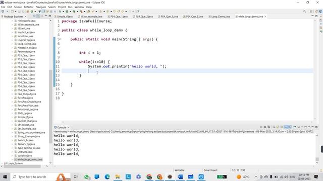Switch to the PS4_Que_3.java editor tab

pos(170,17)
